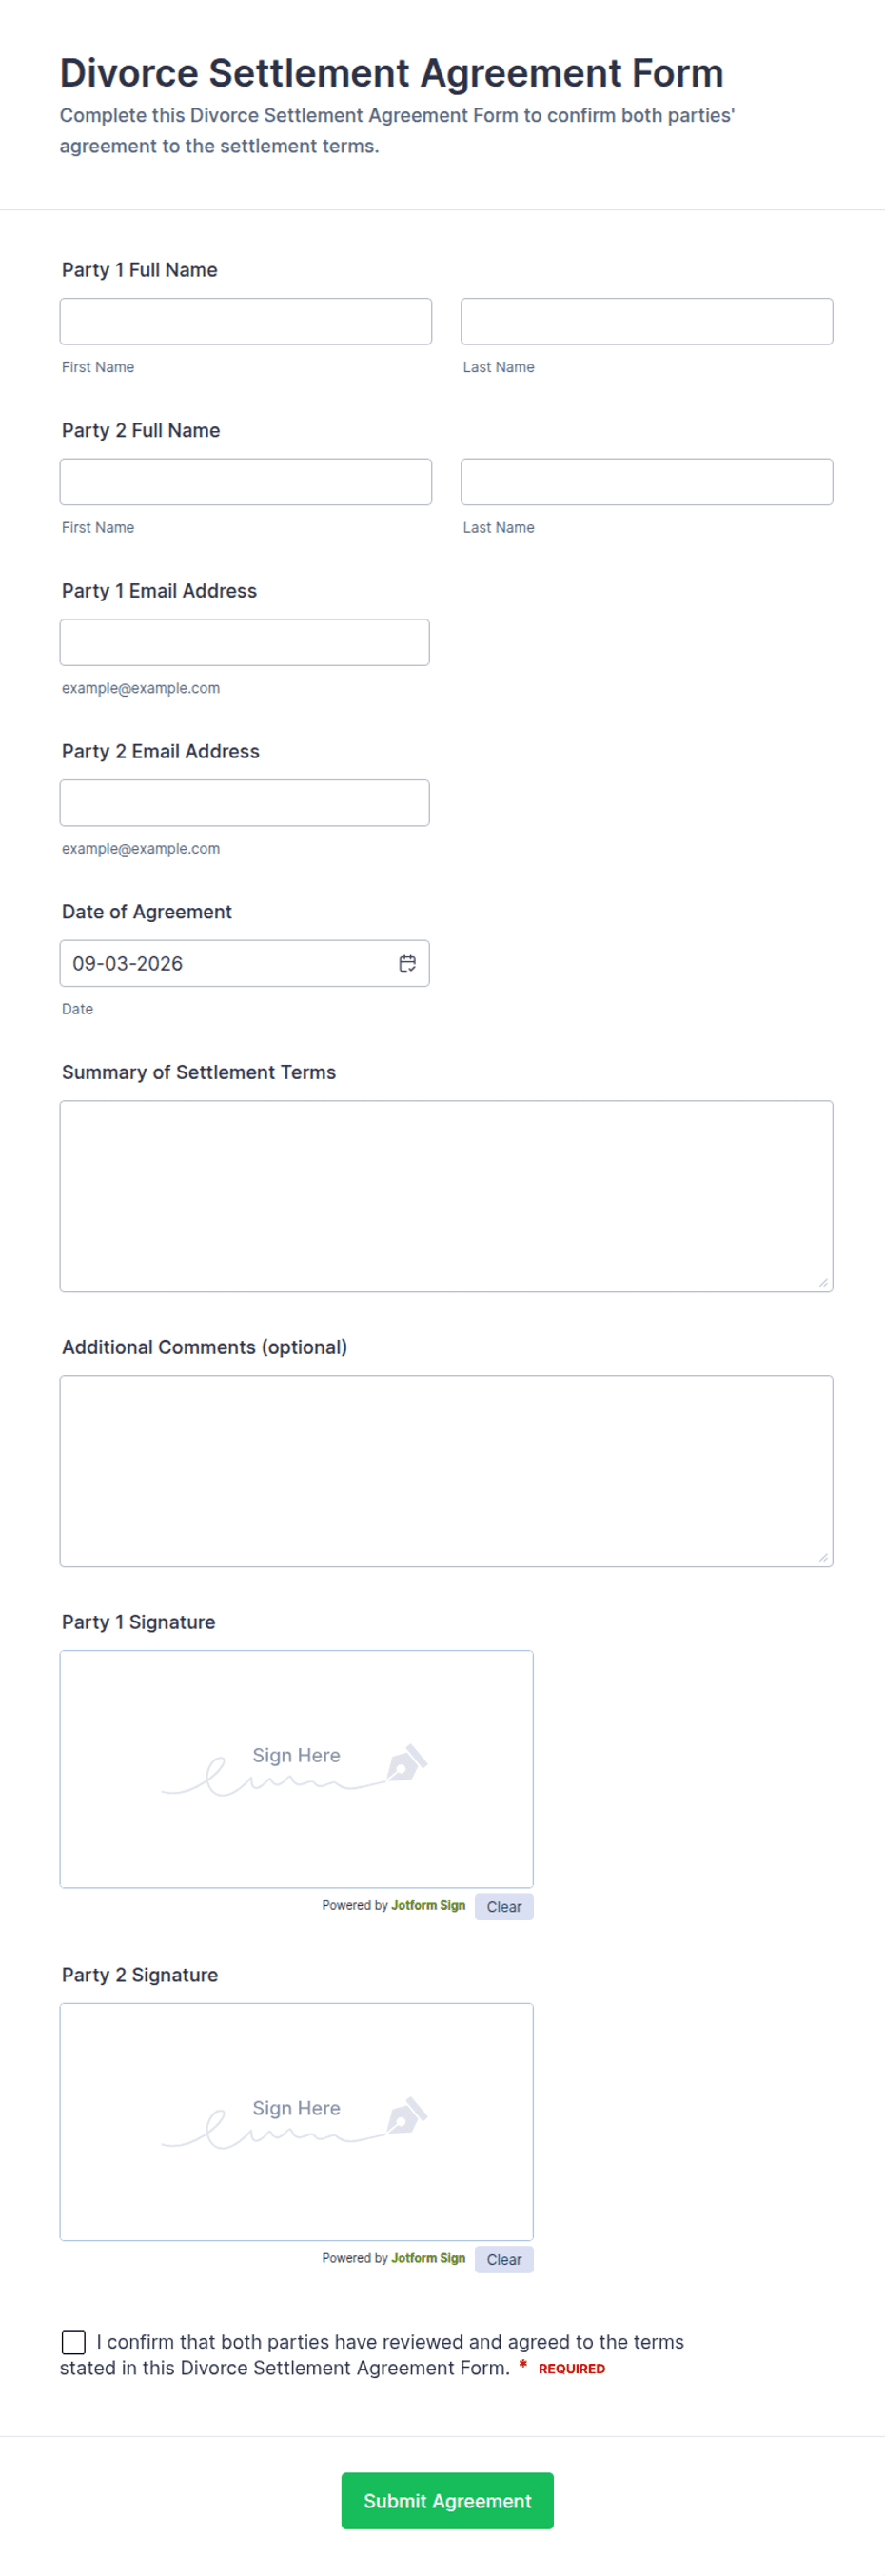Click into Summary of Settlement Terms box
This screenshot has width=885, height=2576.
[446, 1196]
